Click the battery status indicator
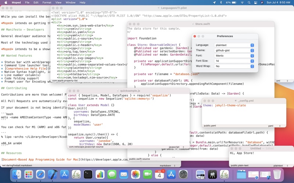Viewport: 294px width, 183px height. pyautogui.click(x=231, y=3)
